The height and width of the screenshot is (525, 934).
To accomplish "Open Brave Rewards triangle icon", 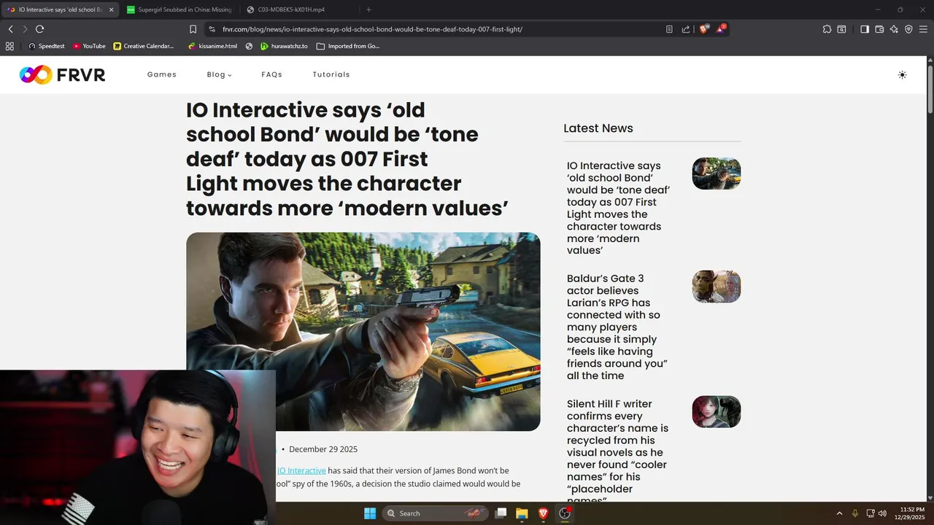I will click(720, 29).
